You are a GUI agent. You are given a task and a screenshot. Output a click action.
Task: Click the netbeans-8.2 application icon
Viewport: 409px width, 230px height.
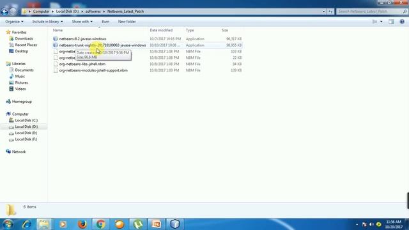click(56, 39)
